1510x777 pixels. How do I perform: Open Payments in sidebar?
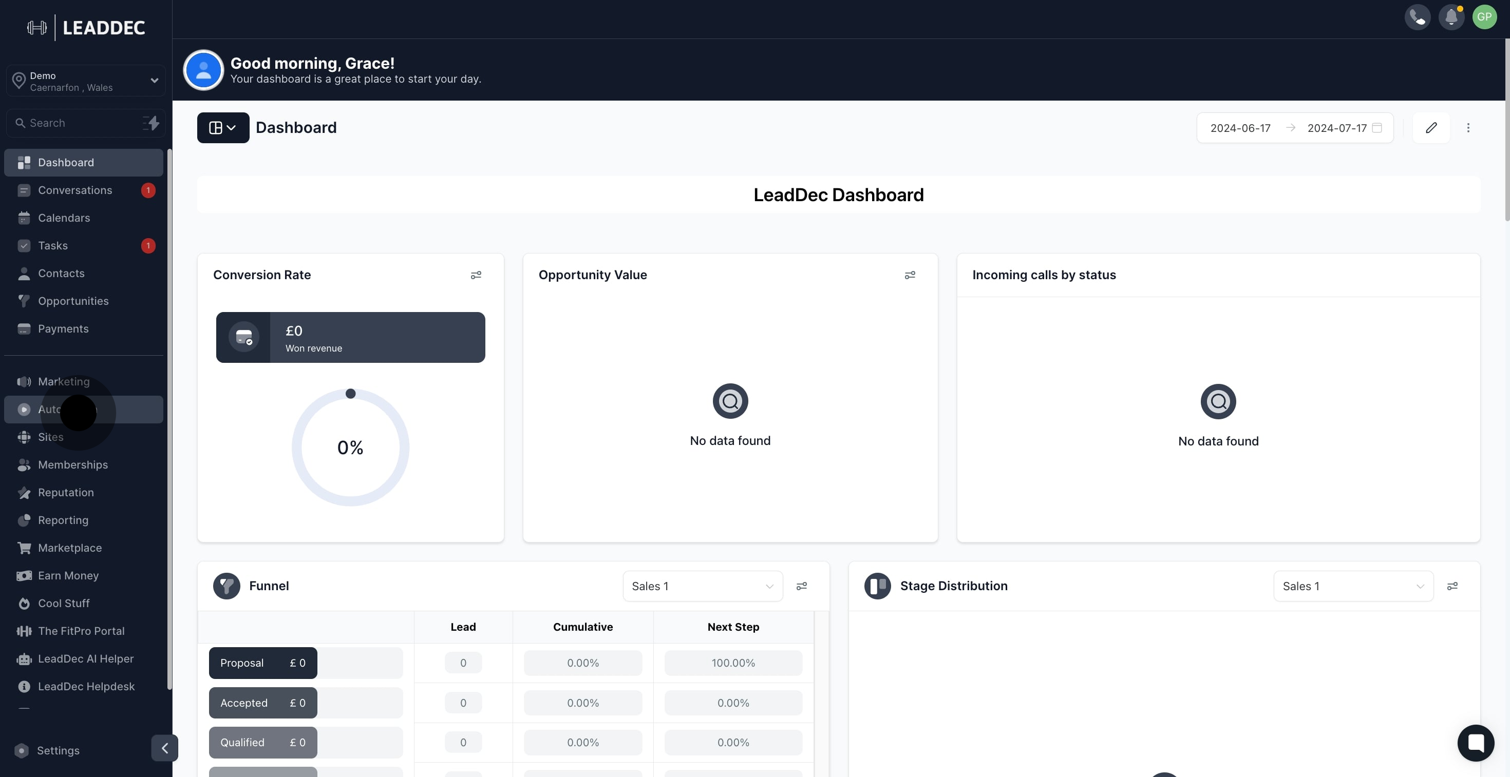coord(84,329)
